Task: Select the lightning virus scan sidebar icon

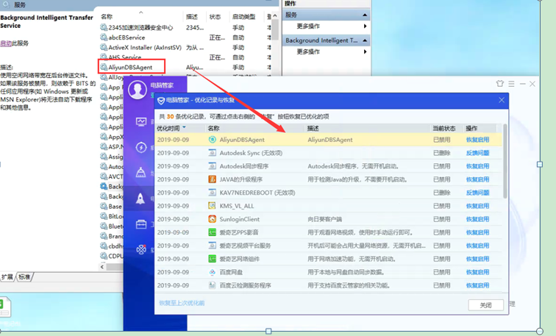Action: coord(141,147)
